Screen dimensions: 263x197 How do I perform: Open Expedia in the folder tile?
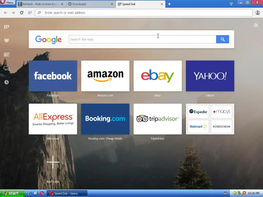198,112
